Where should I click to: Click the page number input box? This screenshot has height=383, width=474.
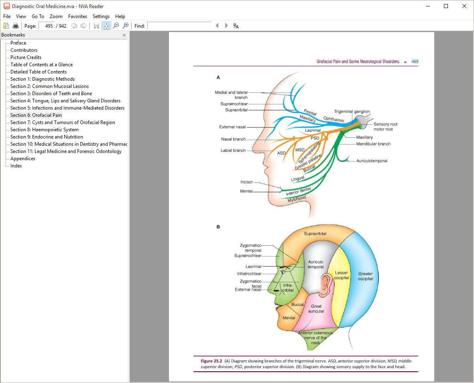[x=47, y=26]
